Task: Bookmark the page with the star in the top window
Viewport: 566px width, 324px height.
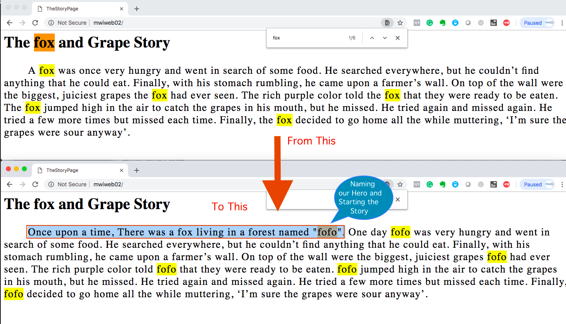Action: click(x=400, y=23)
